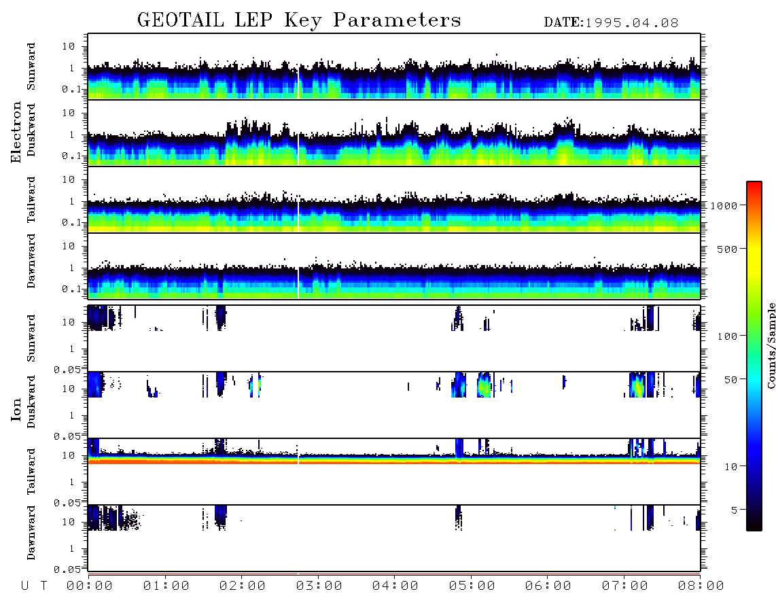Click the colorbar '10' tick value
The image size is (776, 598).
730,466
